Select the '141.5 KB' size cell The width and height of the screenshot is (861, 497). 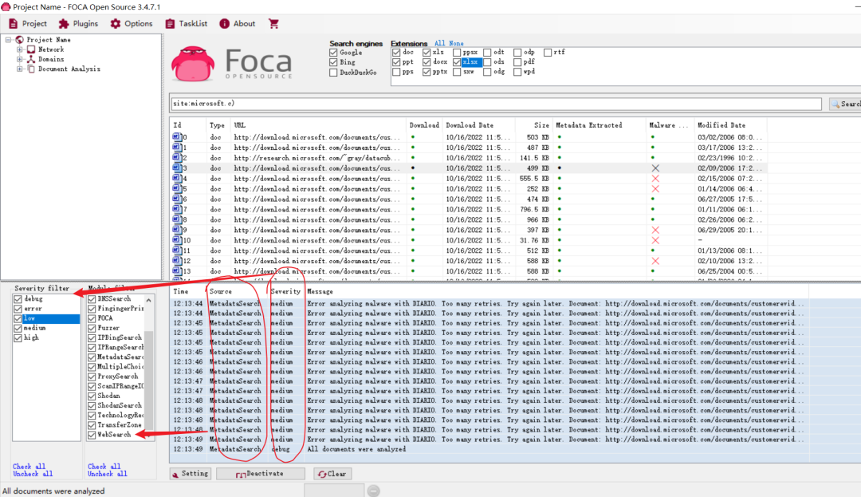click(x=533, y=158)
